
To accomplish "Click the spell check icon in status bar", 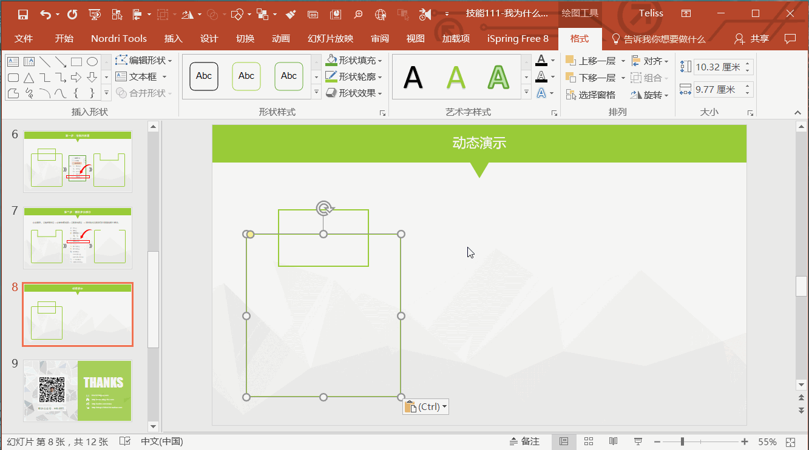I will click(126, 442).
